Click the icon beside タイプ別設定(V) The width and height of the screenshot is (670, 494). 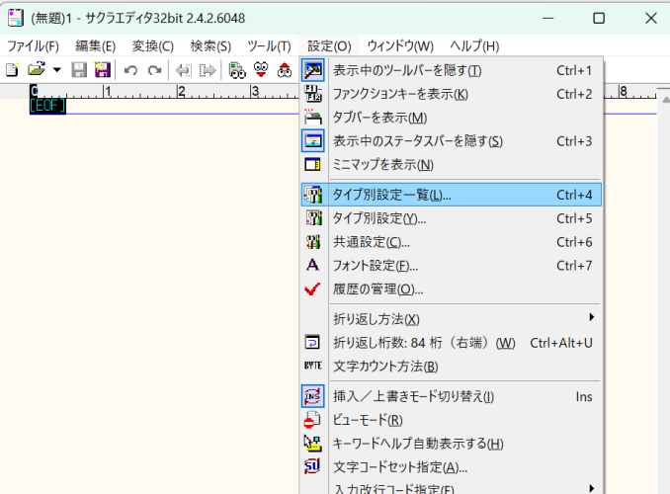coord(313,218)
